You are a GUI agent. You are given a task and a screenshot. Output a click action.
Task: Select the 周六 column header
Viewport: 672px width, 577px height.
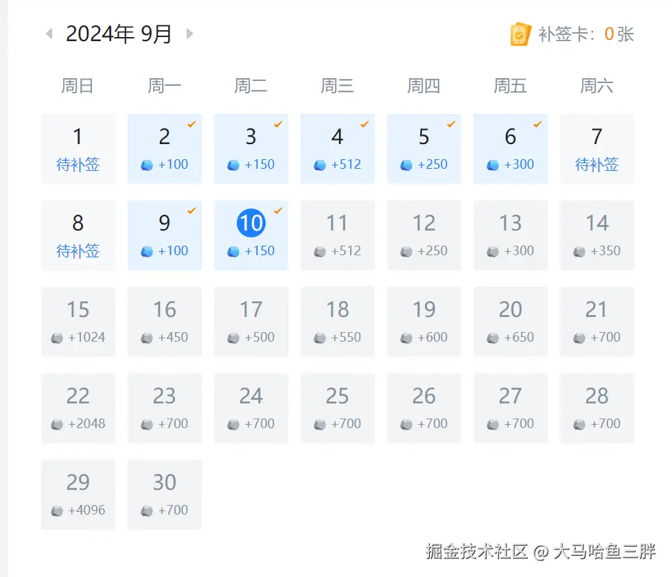coord(596,85)
